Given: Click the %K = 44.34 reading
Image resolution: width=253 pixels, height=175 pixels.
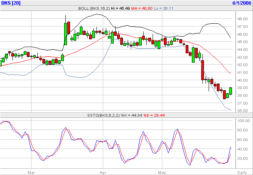Looking at the screenshot, I should pyautogui.click(x=132, y=115).
